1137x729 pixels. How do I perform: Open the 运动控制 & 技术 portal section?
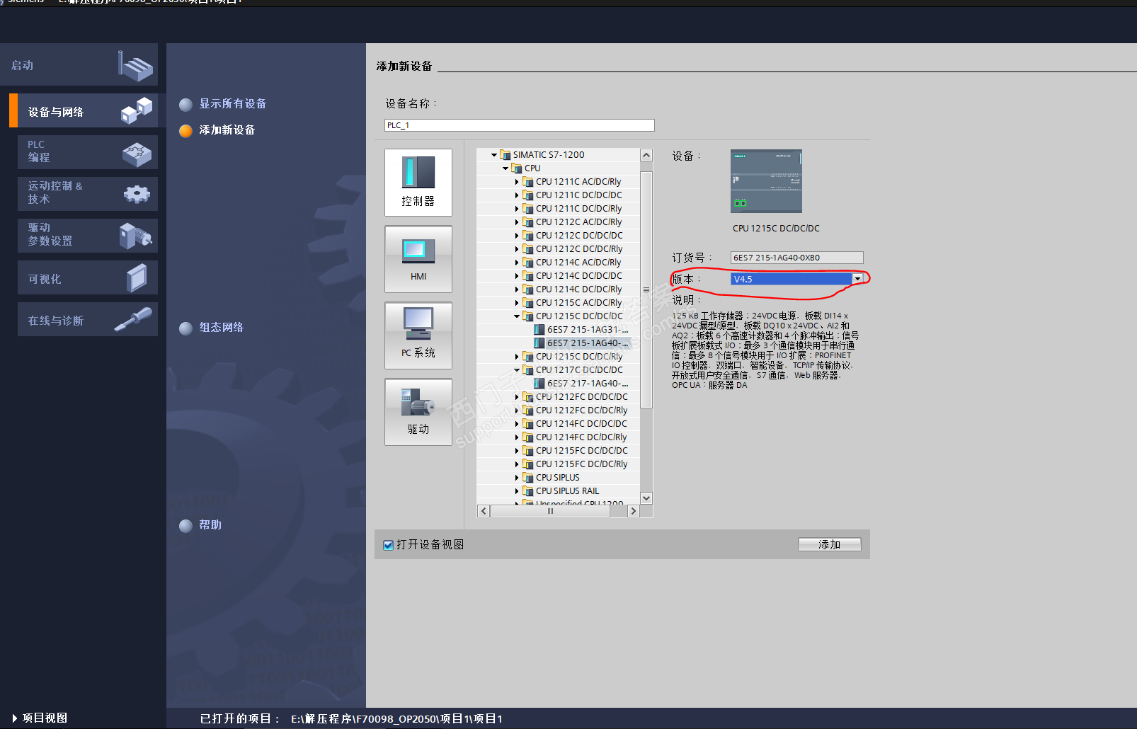tap(88, 194)
